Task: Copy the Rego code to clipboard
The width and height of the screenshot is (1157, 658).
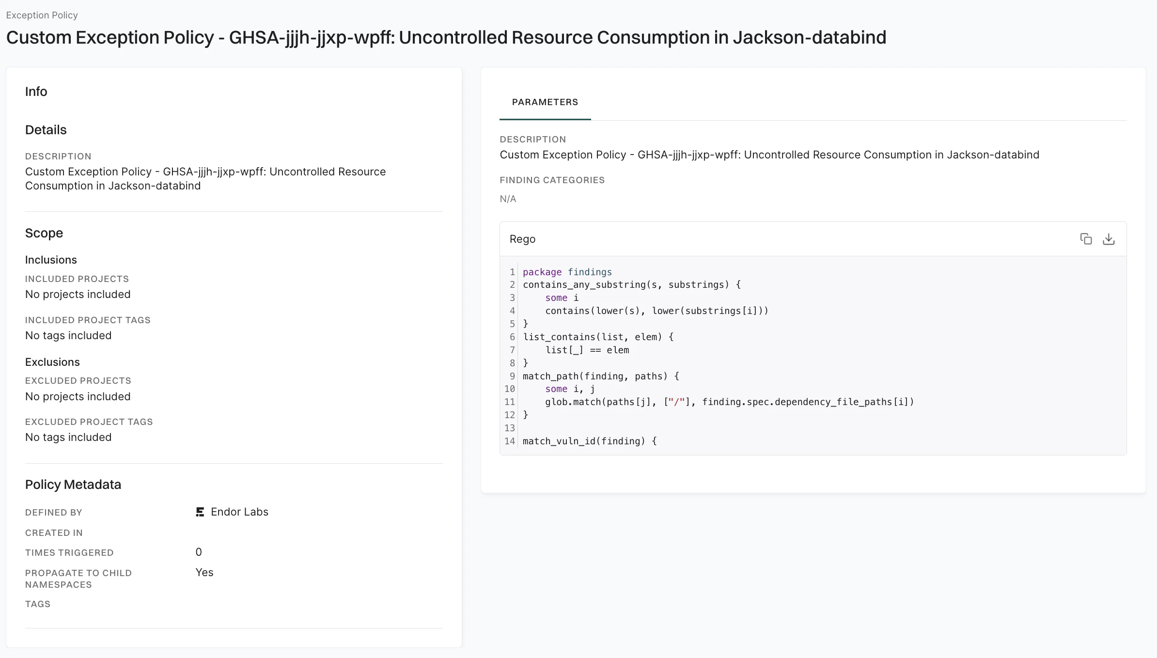Action: [x=1086, y=239]
